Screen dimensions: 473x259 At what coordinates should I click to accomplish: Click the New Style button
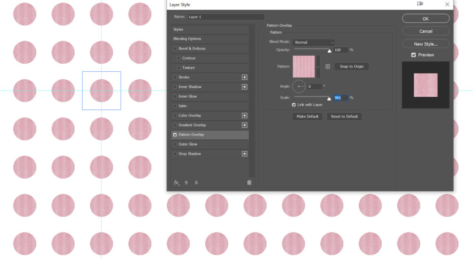tap(426, 44)
